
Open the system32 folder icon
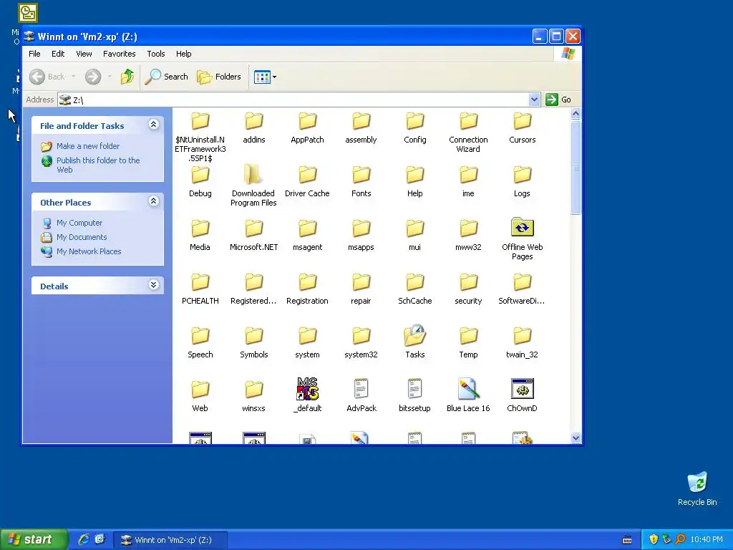(361, 337)
